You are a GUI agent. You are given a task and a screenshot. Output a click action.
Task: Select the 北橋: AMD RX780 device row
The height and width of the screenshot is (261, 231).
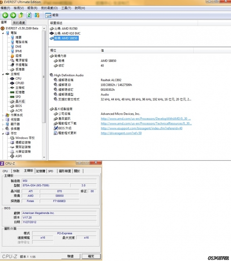64,29
